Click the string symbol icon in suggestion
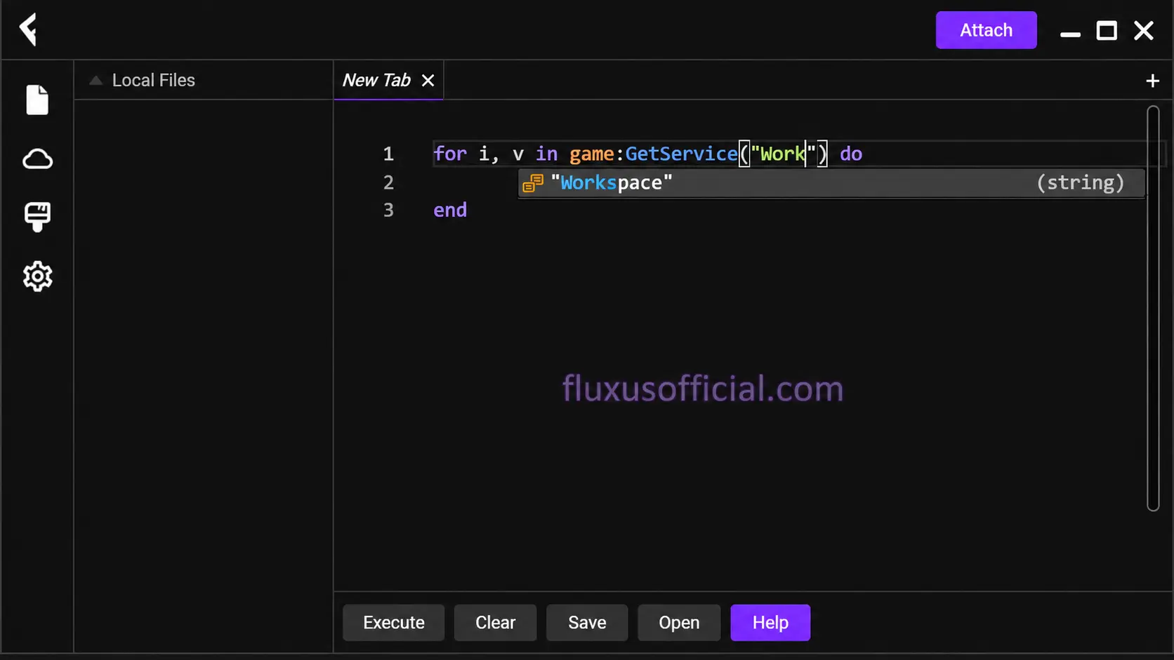 click(x=533, y=183)
